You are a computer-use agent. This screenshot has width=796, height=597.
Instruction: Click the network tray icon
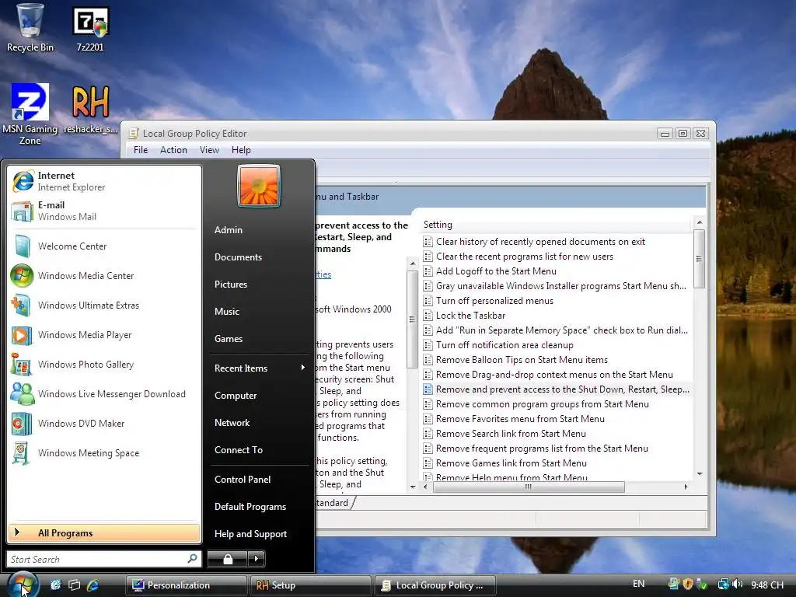(723, 585)
